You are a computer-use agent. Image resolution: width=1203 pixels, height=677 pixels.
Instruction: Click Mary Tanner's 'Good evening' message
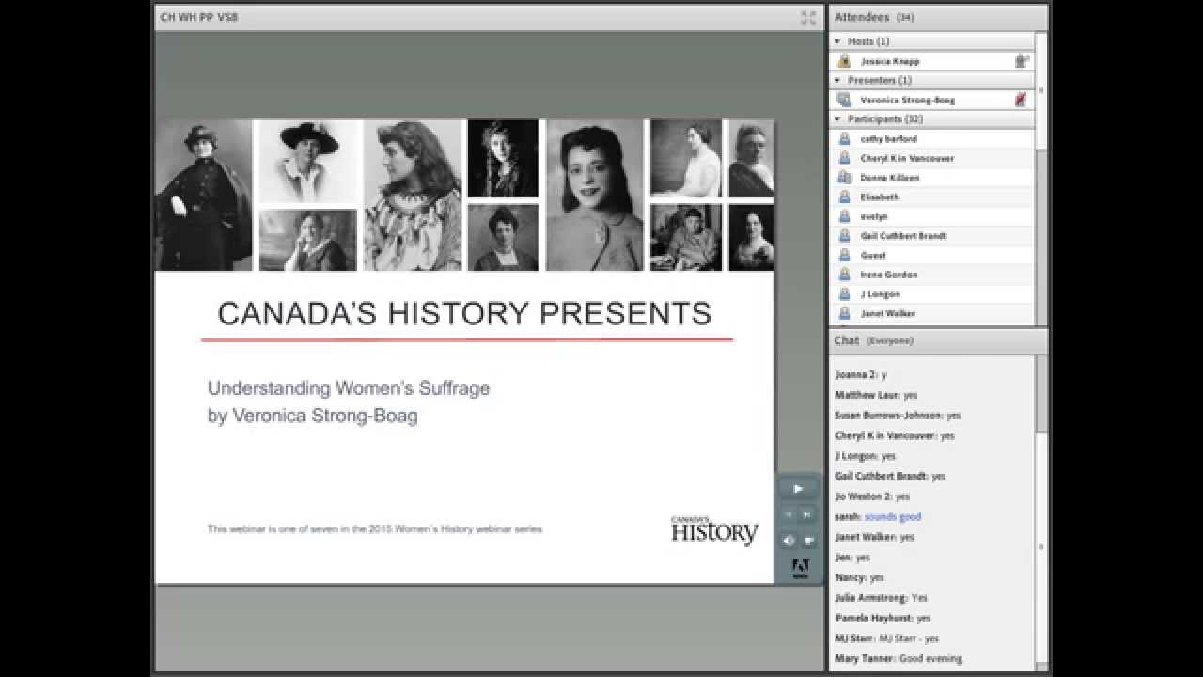coord(930,658)
